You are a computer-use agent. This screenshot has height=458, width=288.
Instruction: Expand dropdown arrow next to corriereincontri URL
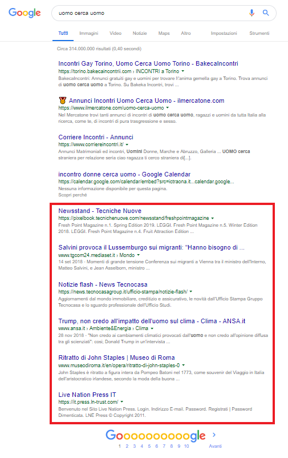[127, 144]
